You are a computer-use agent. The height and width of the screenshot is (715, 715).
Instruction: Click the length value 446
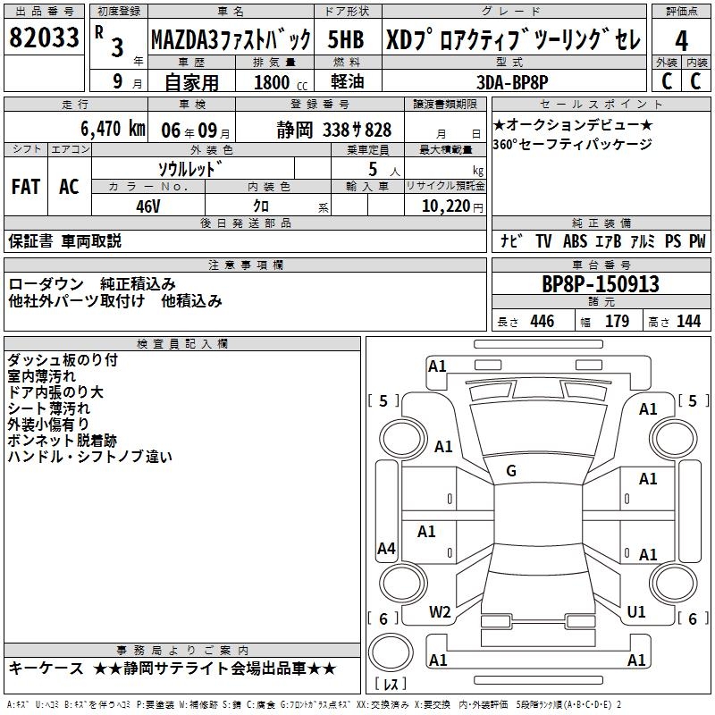point(543,322)
